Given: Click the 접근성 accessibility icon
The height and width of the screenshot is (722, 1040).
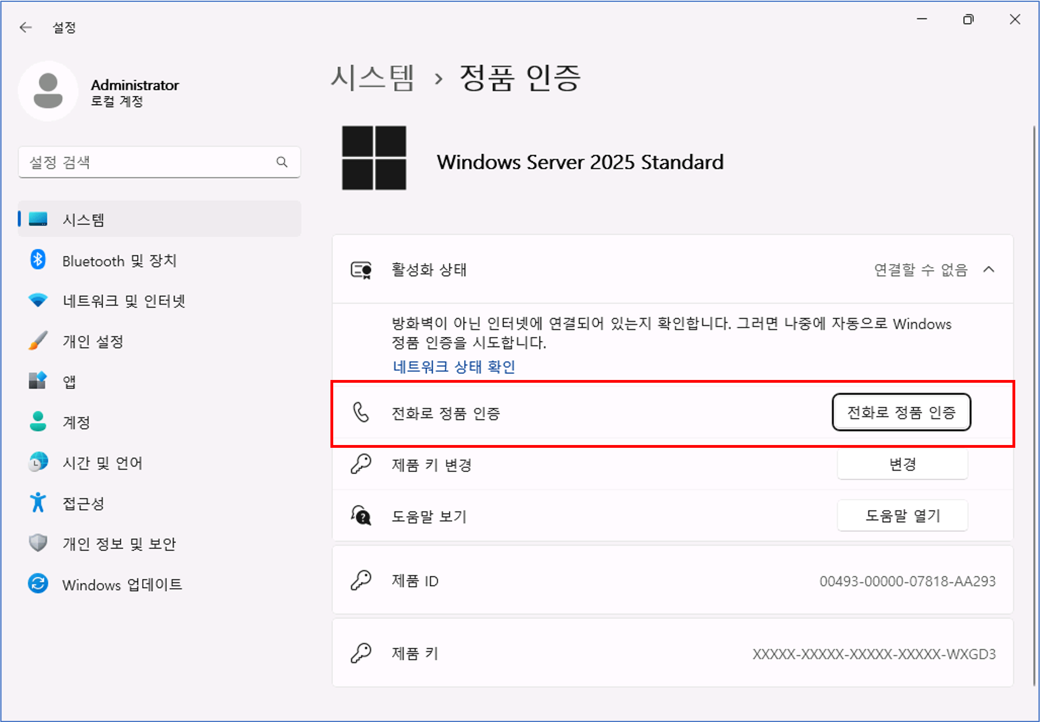Looking at the screenshot, I should 38,502.
